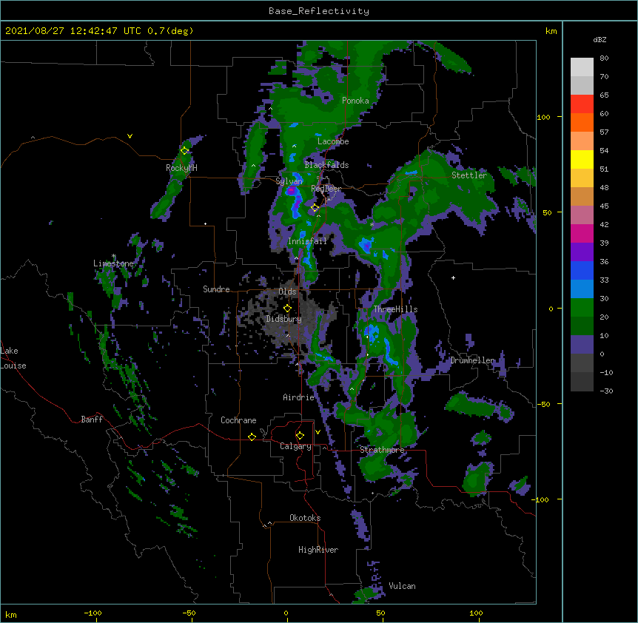
Task: Click the -50 tick on the right vertical axis
Action: coord(543,404)
